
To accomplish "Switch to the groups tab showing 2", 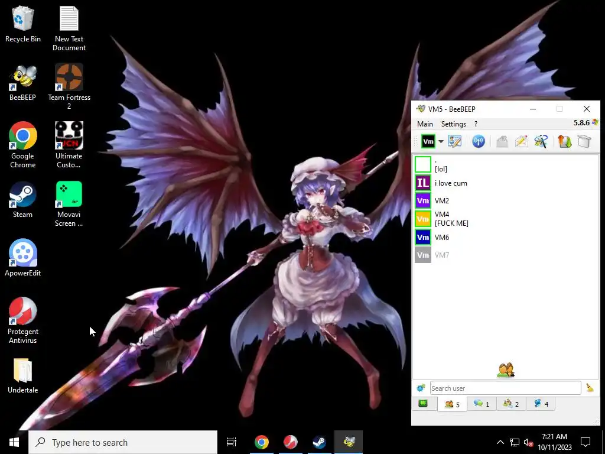I will click(511, 404).
